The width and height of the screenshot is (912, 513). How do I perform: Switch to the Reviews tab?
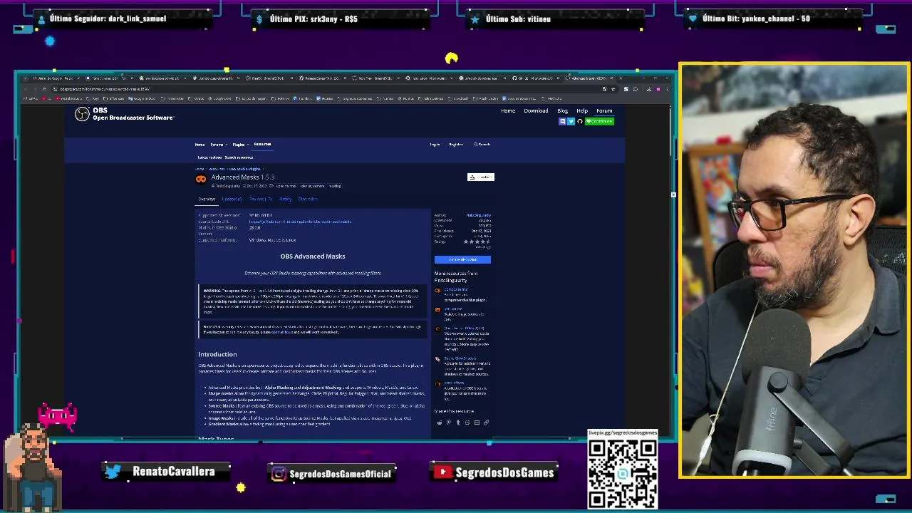click(x=261, y=199)
